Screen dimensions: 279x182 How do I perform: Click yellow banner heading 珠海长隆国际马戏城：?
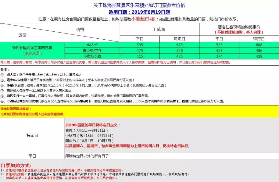16,109
